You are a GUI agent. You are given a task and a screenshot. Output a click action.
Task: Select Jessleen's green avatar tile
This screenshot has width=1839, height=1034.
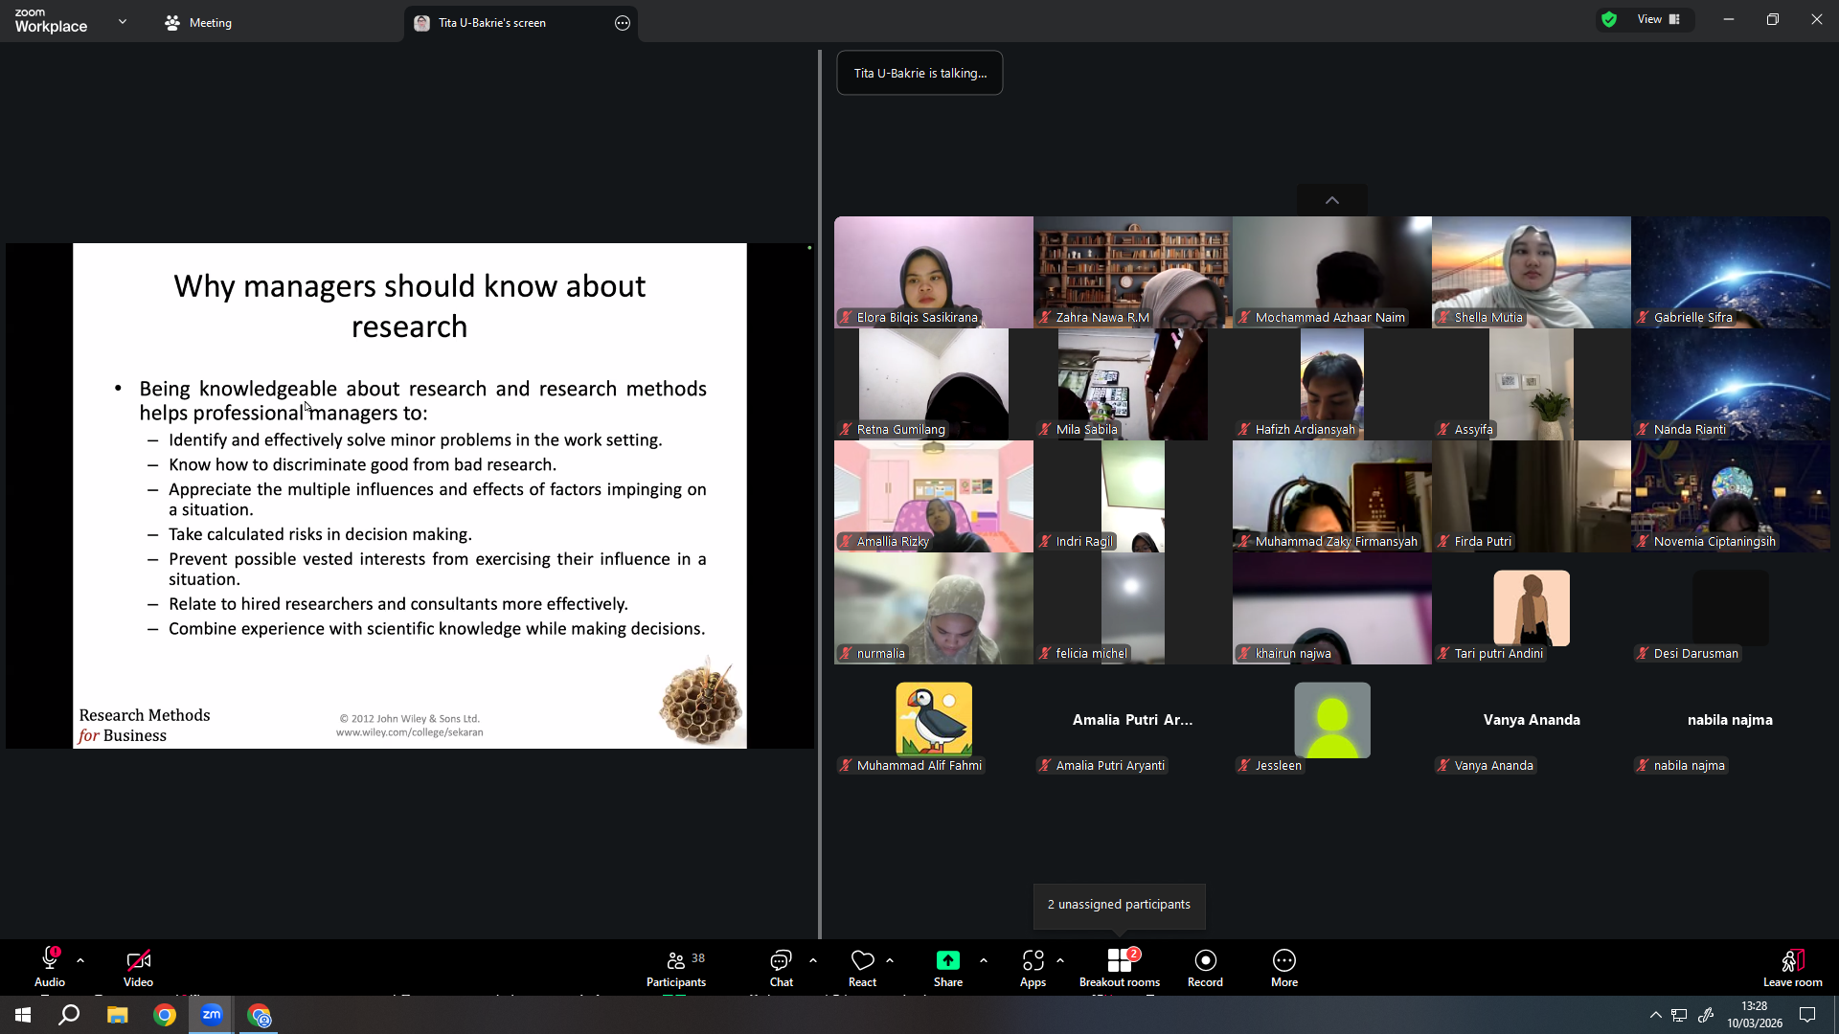(1332, 720)
